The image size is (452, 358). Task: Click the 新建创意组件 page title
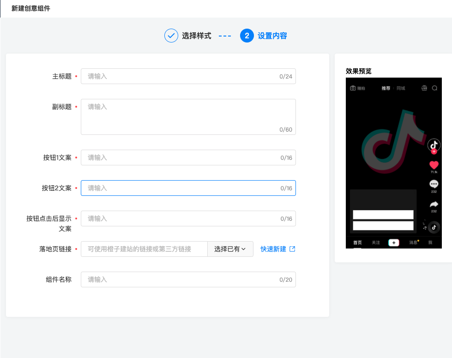tap(31, 8)
